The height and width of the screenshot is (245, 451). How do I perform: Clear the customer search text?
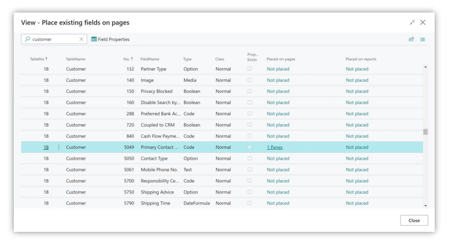(82, 39)
